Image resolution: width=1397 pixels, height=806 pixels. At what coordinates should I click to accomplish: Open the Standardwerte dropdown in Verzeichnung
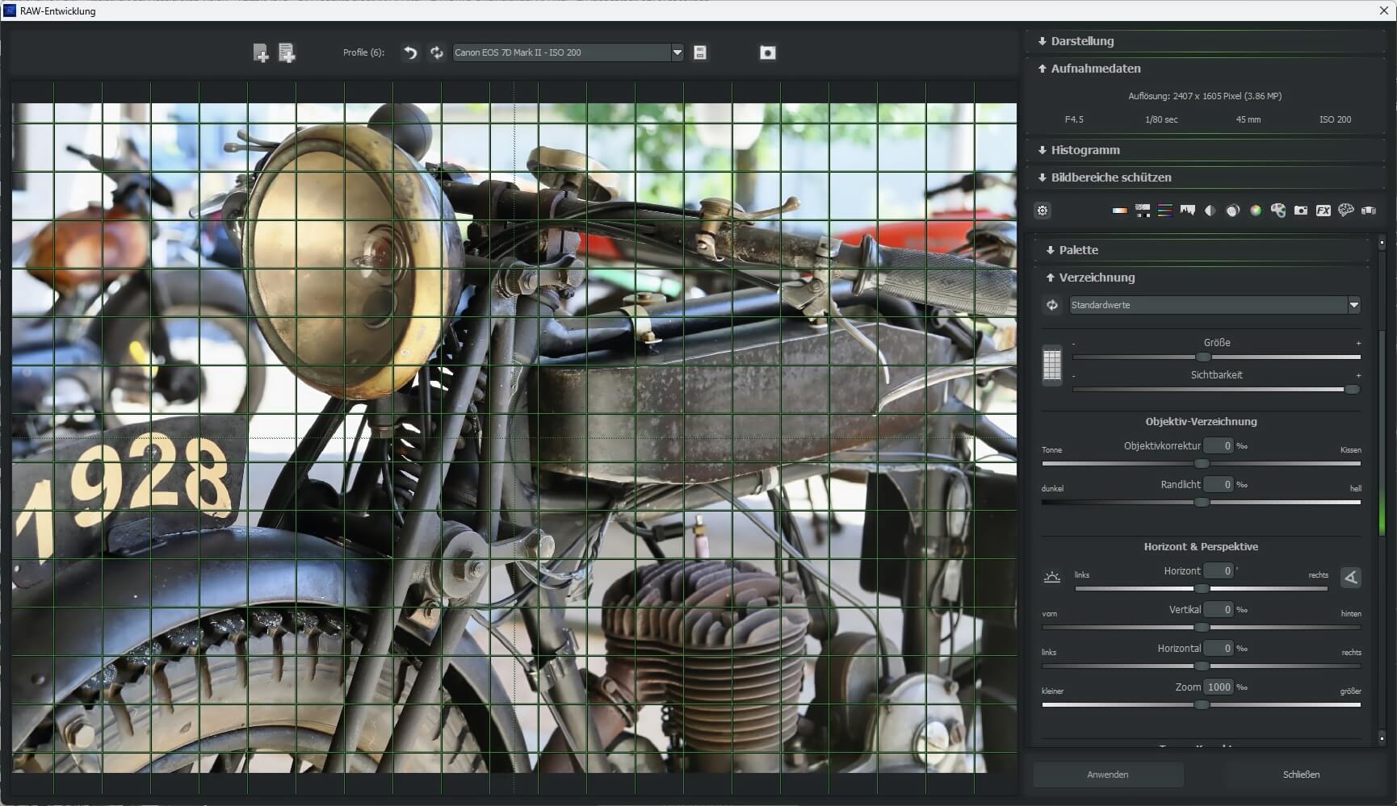(x=1354, y=305)
